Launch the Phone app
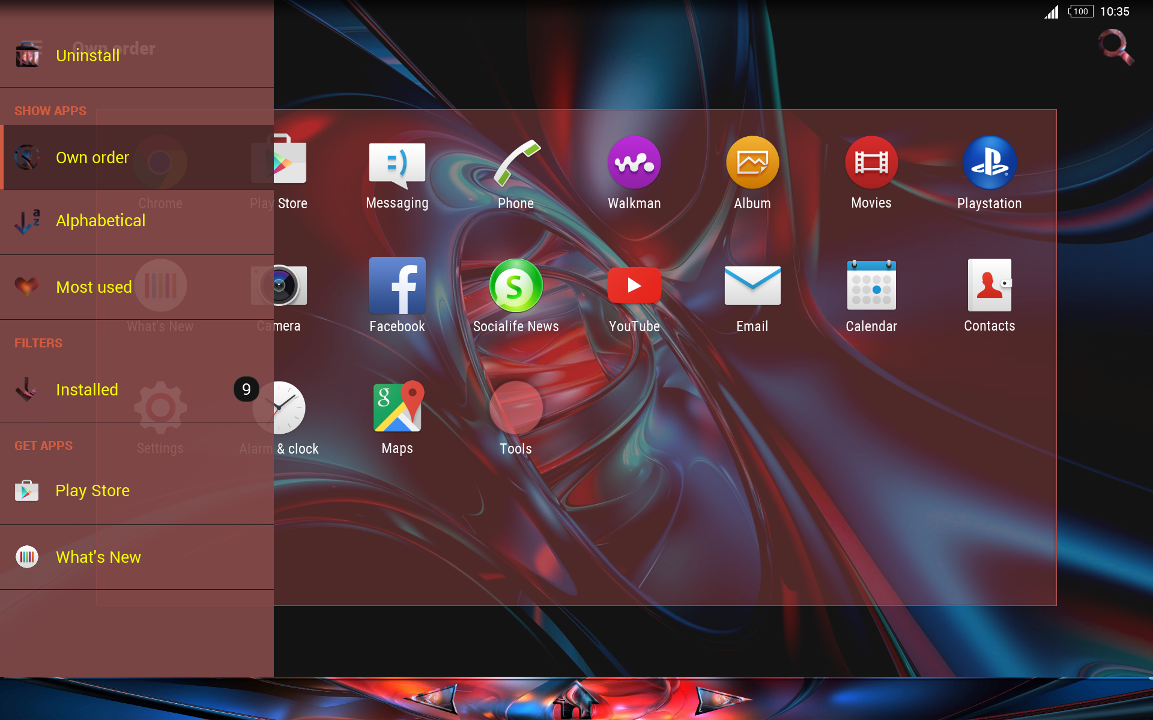 [x=516, y=174]
